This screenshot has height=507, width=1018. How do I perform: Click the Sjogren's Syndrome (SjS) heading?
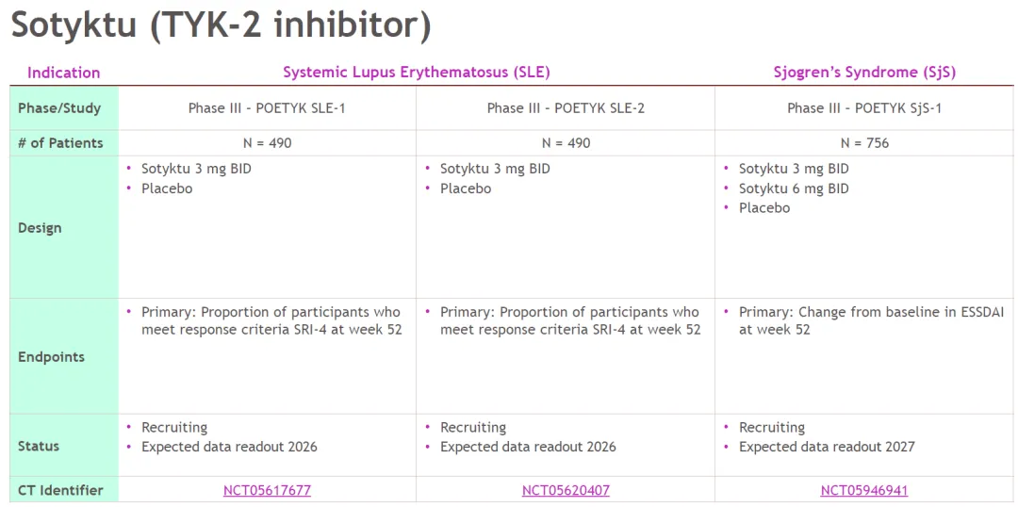click(x=864, y=73)
